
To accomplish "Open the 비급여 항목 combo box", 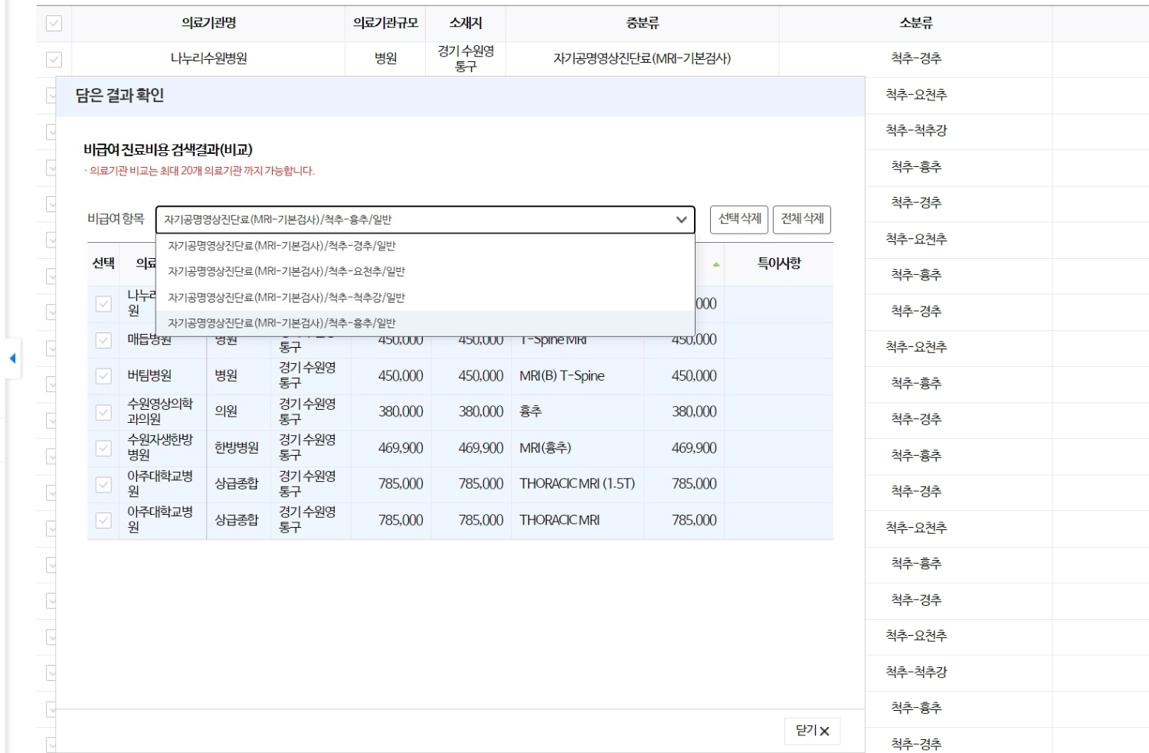I will coord(421,220).
